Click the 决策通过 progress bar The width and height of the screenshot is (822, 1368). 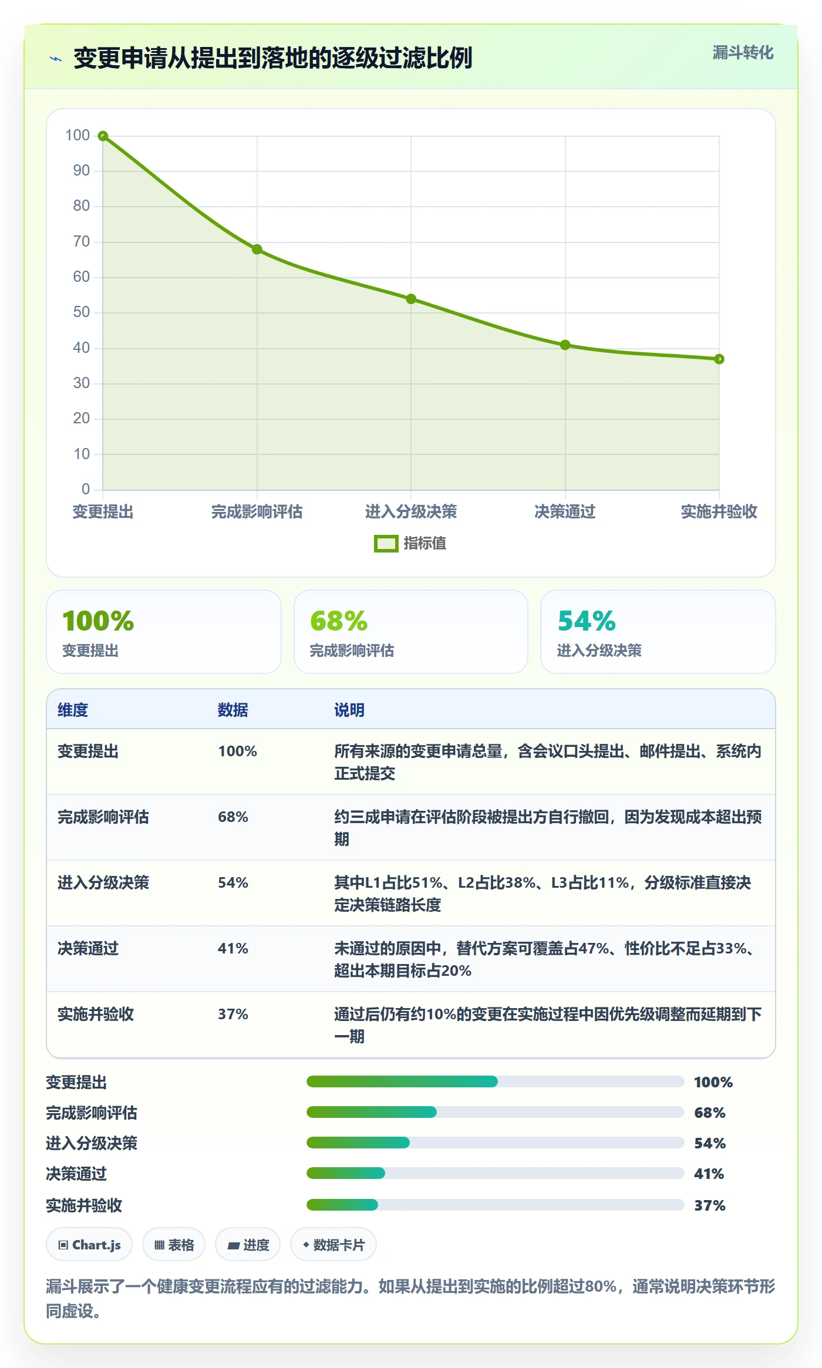tap(496, 1173)
